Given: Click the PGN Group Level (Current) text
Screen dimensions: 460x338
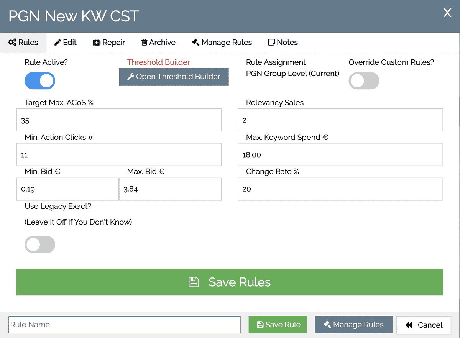Looking at the screenshot, I should click(x=293, y=74).
